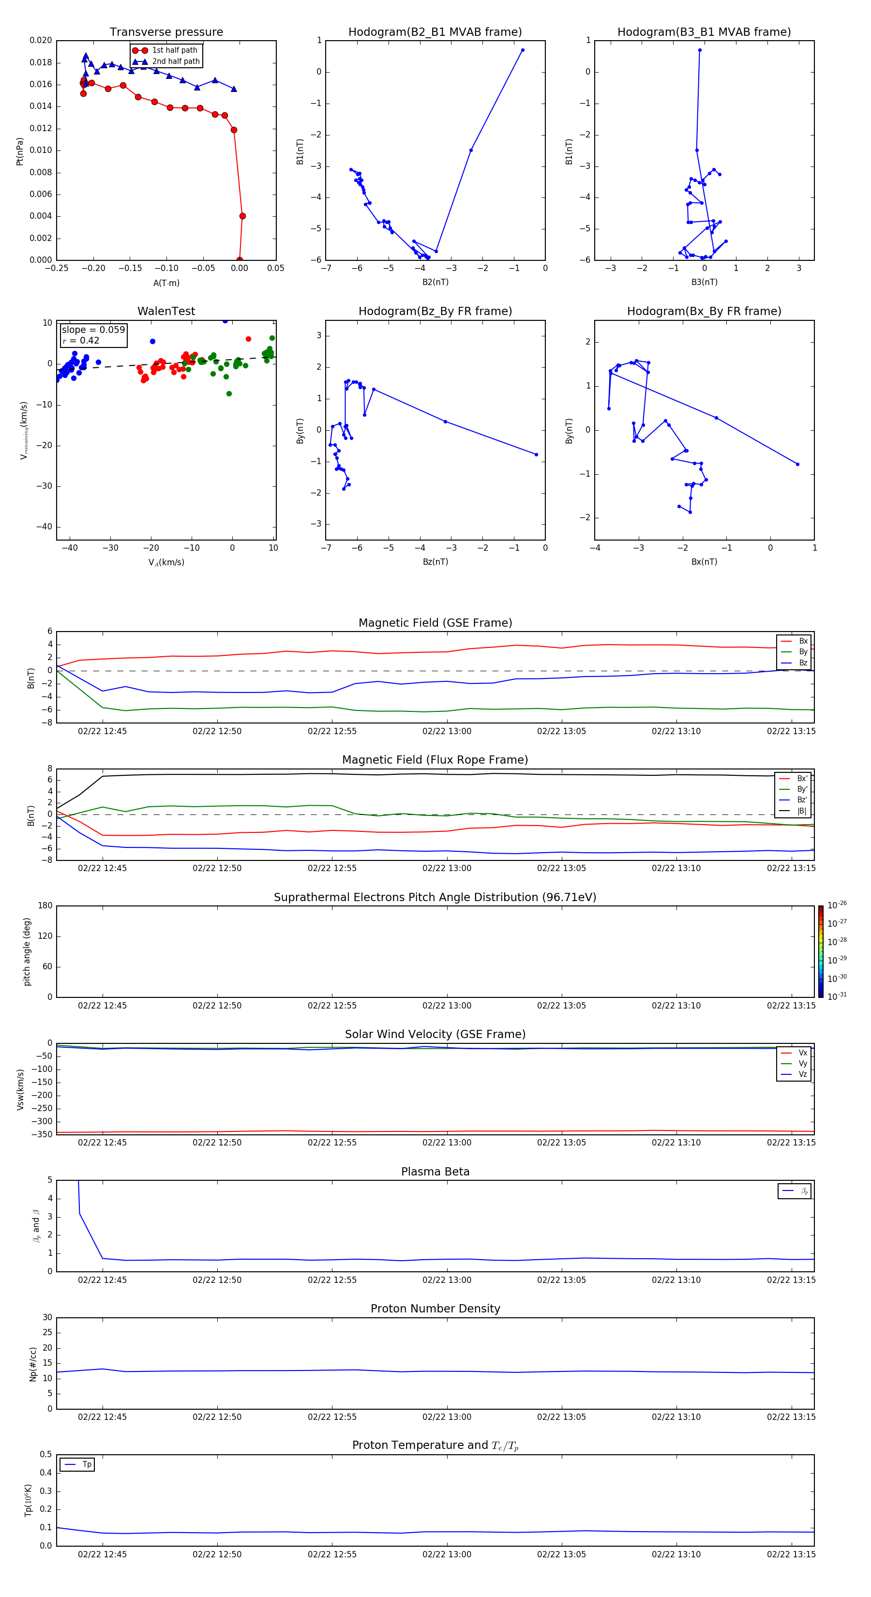The image size is (871, 1597).
Task: Click the "Magnetic Field (Flux Rope Frame)" title
Action: 435,759
